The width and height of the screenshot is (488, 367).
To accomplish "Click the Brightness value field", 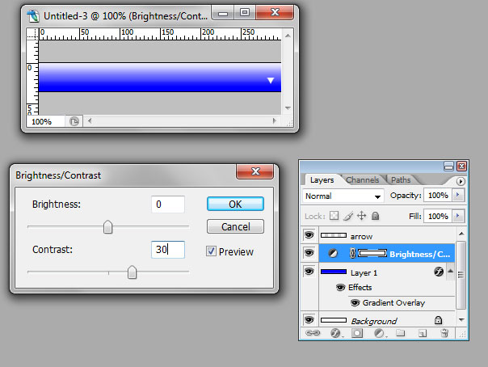I will point(168,205).
